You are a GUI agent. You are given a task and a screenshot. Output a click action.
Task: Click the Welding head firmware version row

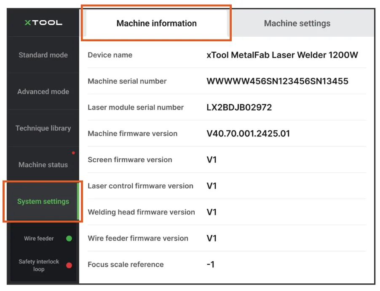227,212
